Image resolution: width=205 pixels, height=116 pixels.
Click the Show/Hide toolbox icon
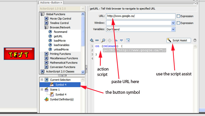[x=128, y=40]
